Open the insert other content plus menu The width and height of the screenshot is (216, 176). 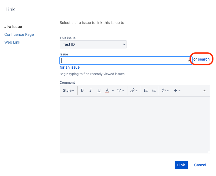tap(177, 90)
